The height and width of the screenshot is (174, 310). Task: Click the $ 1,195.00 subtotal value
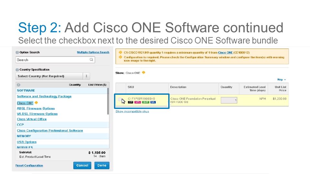[x=97, y=153]
